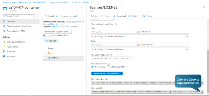Screen dimensions: 209x96
Task: Click the Allowed IP addresses field
Action: coord(112,58)
